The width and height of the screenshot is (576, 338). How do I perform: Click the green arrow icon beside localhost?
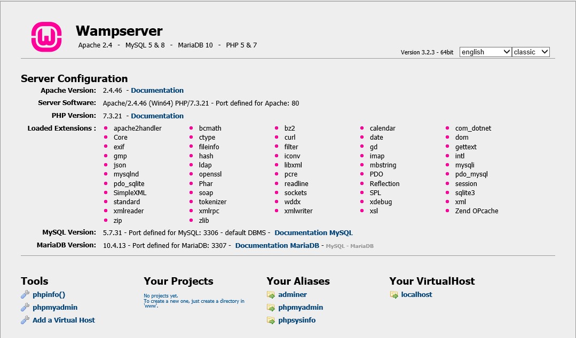394,294
